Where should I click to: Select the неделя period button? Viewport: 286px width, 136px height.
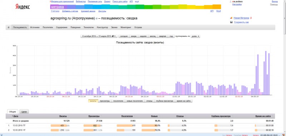(143, 37)
